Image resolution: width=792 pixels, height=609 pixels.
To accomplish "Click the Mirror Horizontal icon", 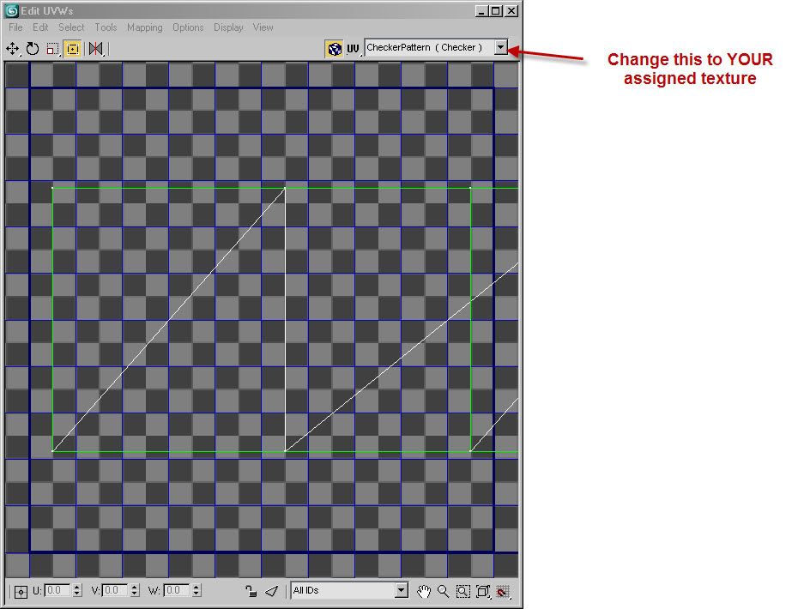I will [x=96, y=49].
